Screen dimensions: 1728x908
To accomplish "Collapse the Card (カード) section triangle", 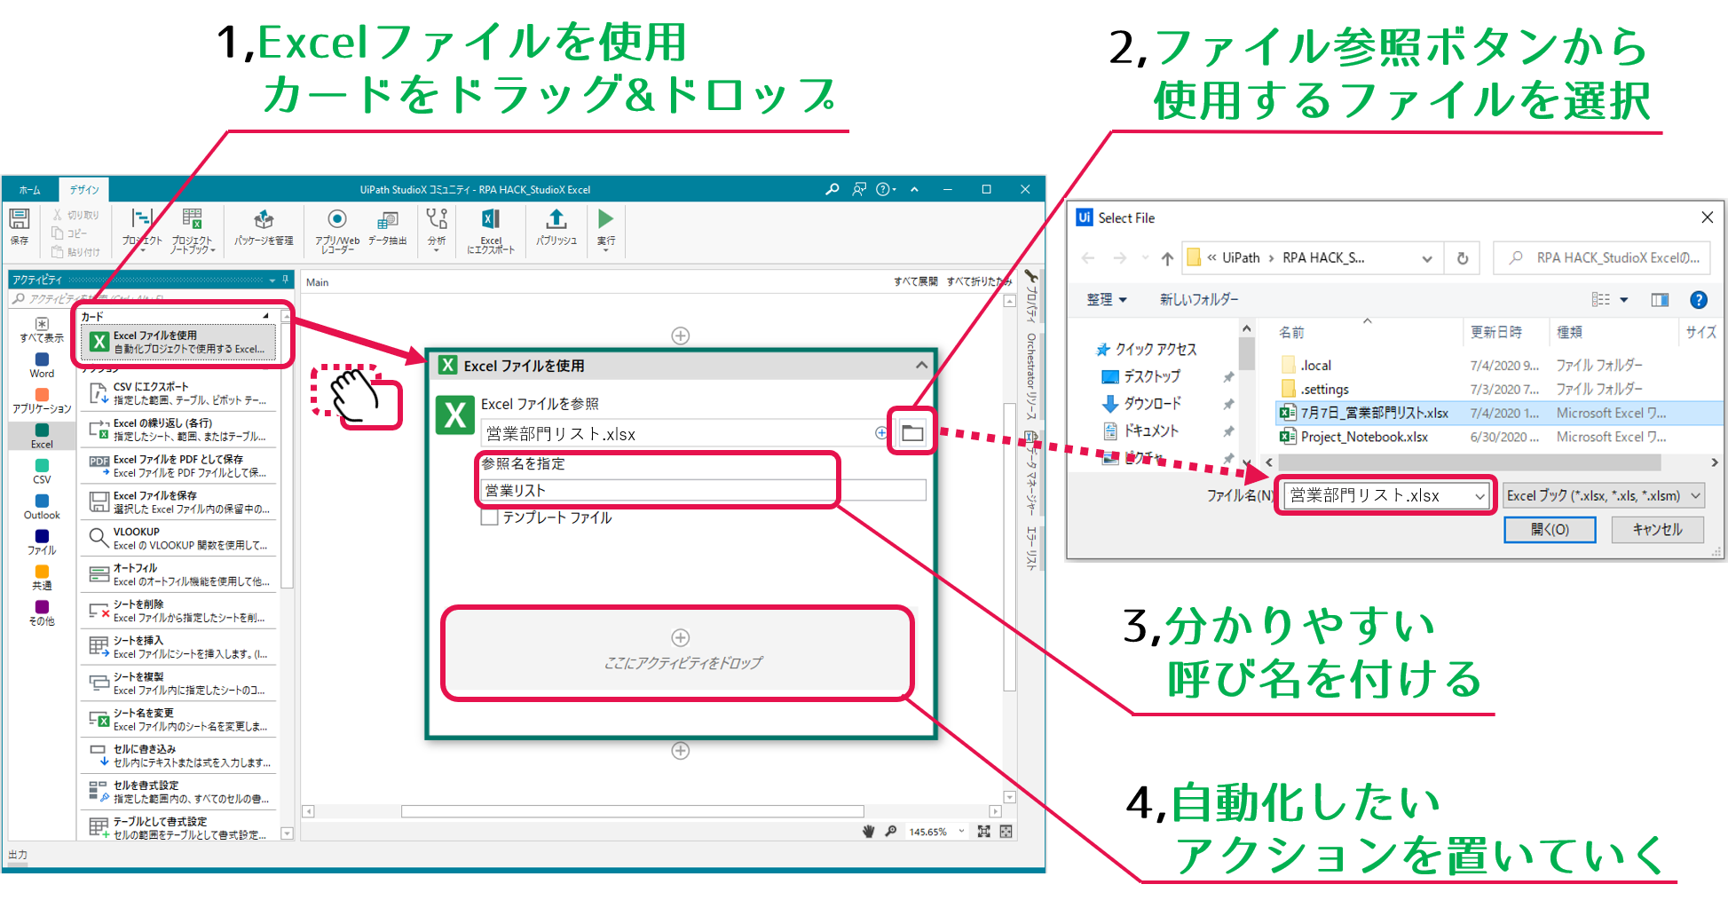I will [265, 316].
